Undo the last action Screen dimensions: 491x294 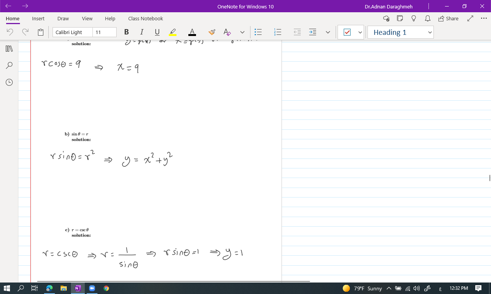(10, 32)
